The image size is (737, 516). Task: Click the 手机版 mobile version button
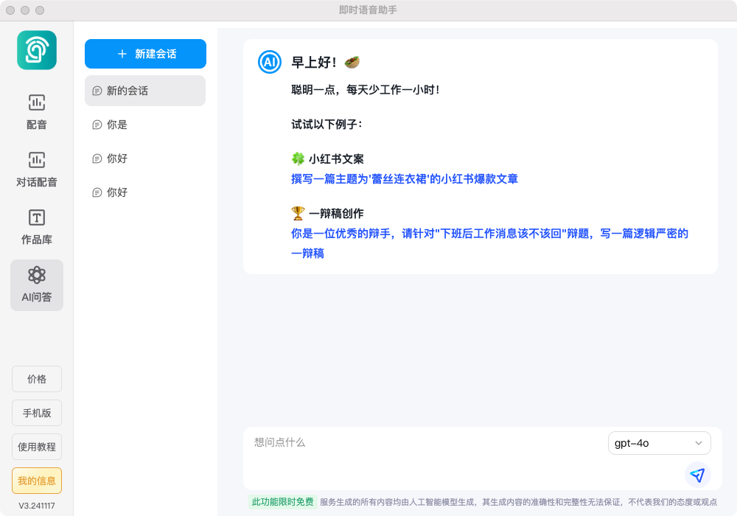pyautogui.click(x=37, y=413)
